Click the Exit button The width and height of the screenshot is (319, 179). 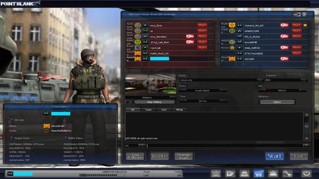click(298, 156)
